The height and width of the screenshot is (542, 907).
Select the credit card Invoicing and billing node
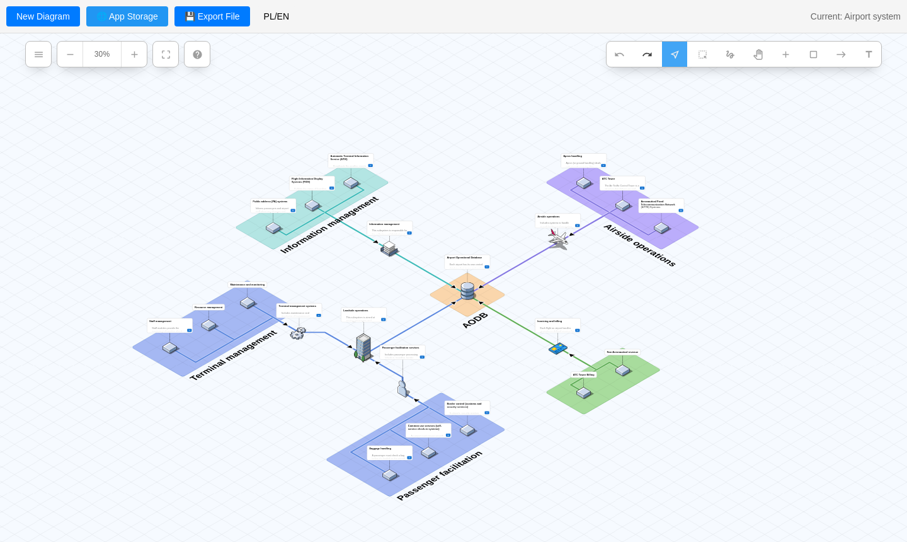[558, 349]
